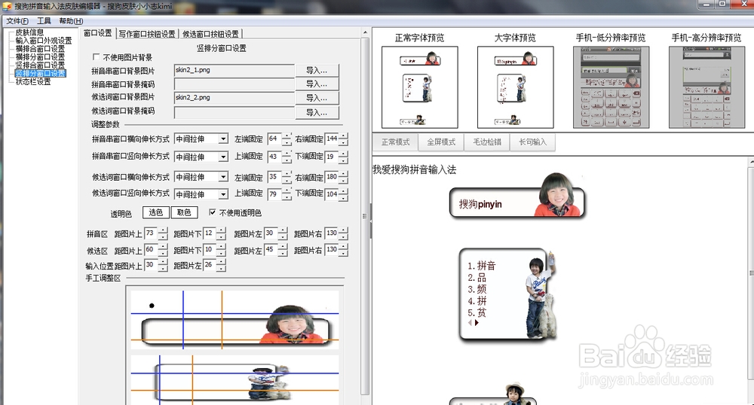Click the 右端固定 180 spinner
The image size is (754, 405).
pyautogui.click(x=336, y=177)
